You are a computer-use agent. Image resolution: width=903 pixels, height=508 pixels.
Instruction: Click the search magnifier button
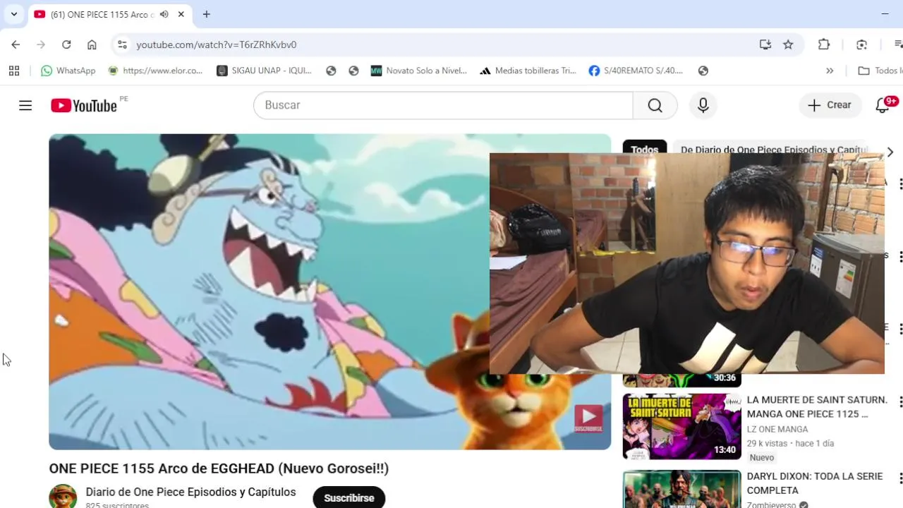coord(655,105)
